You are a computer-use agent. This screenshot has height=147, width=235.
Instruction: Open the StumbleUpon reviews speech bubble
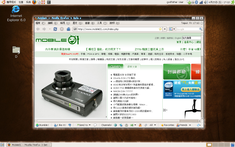(x=95, y=125)
